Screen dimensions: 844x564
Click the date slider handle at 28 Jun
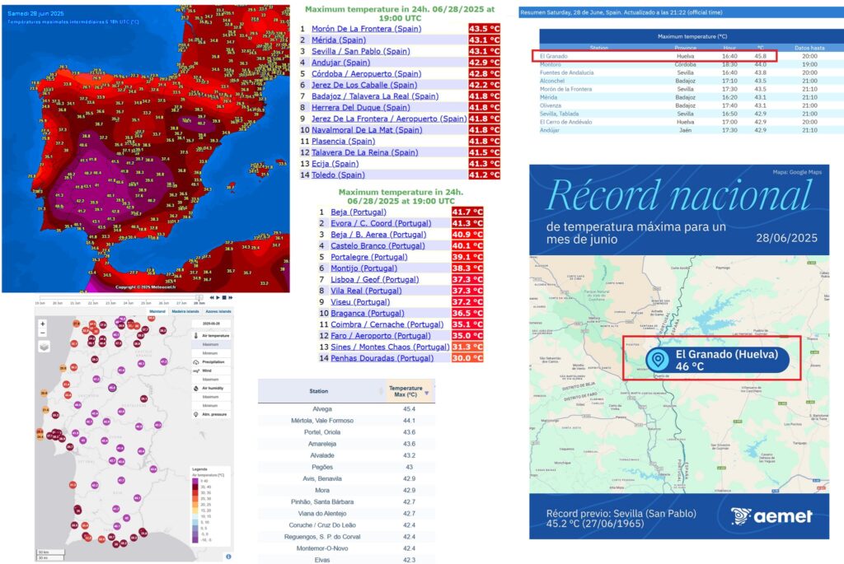point(198,297)
